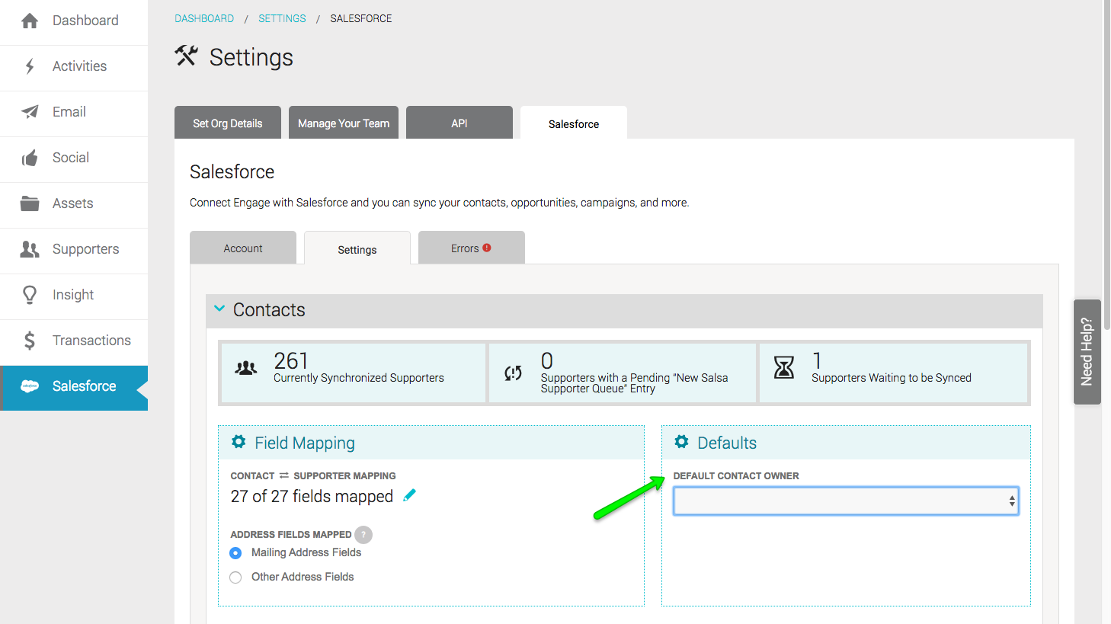
Task: Open the Need Help? side button
Action: pyautogui.click(x=1087, y=351)
